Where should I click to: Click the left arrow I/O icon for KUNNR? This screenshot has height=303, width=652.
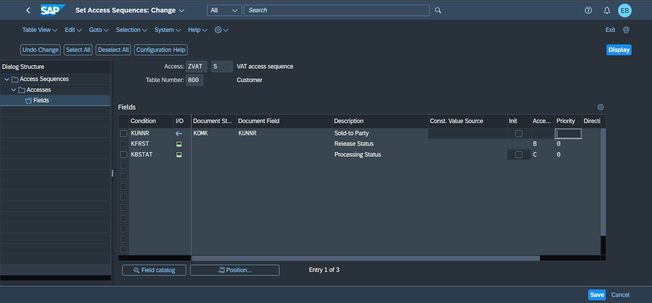[179, 134]
